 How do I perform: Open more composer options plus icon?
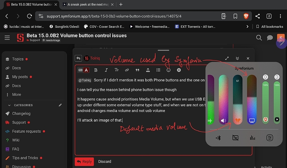pos(179,70)
